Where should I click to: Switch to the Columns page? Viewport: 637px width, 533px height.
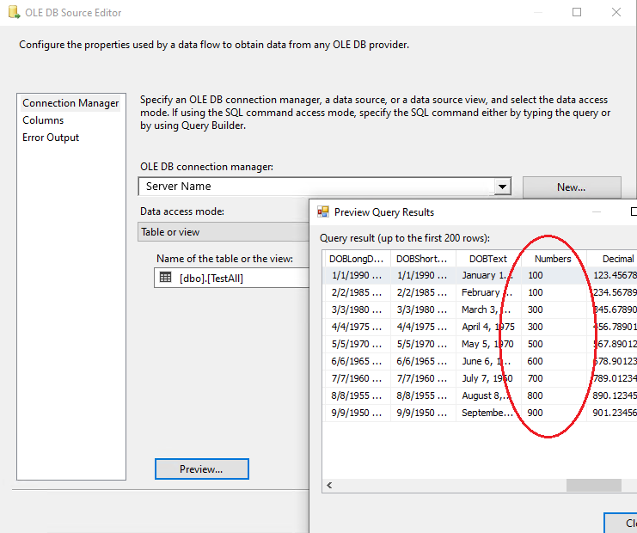pyautogui.click(x=43, y=120)
